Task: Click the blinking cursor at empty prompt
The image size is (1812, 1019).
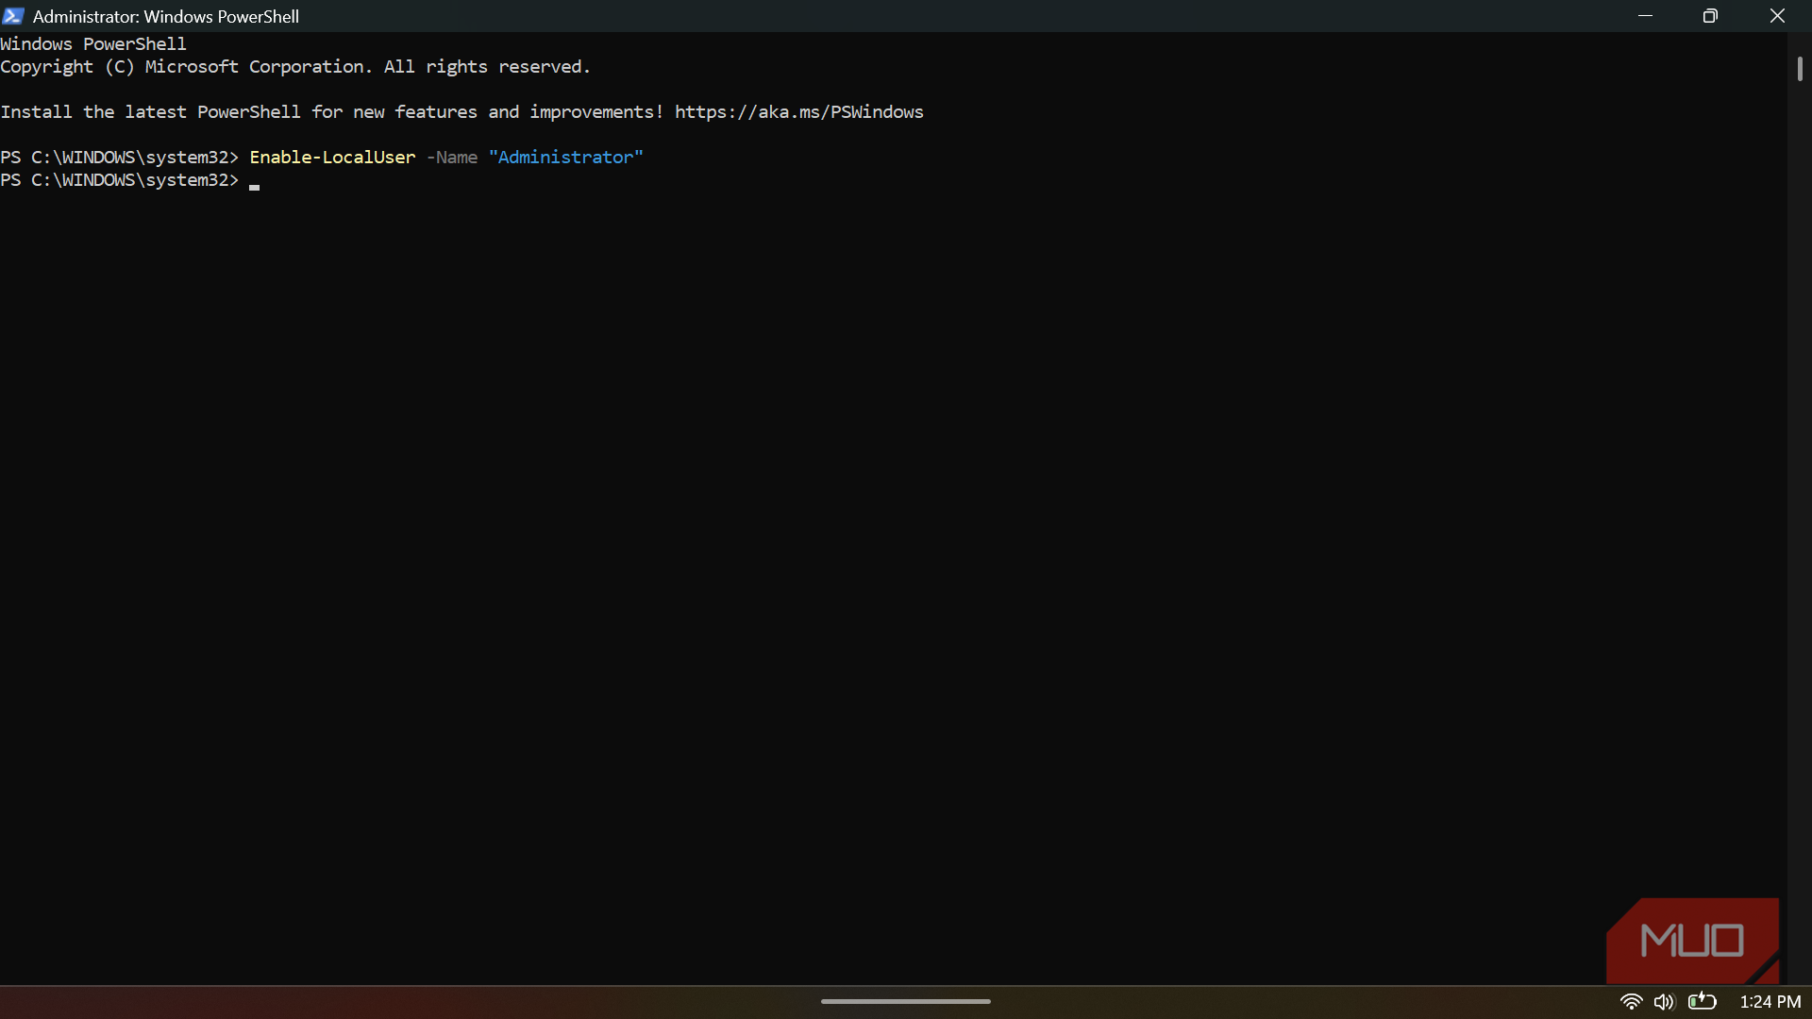Action: click(254, 187)
